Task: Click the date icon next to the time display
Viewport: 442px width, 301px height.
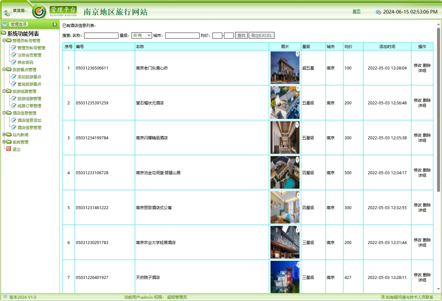Action: pos(378,12)
